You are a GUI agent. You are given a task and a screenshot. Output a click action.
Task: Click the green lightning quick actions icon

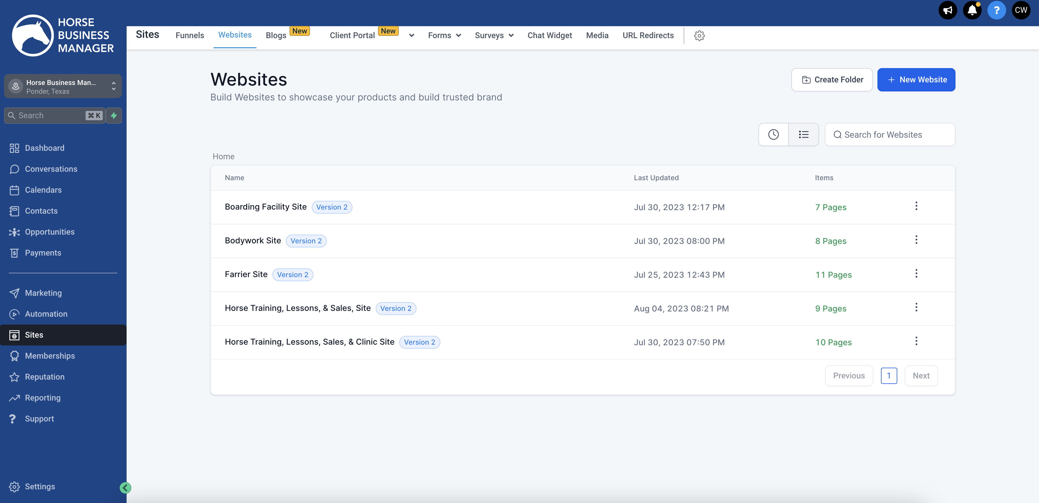(x=114, y=115)
